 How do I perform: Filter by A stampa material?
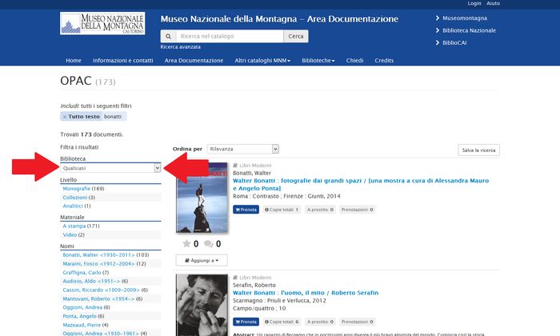point(74,226)
